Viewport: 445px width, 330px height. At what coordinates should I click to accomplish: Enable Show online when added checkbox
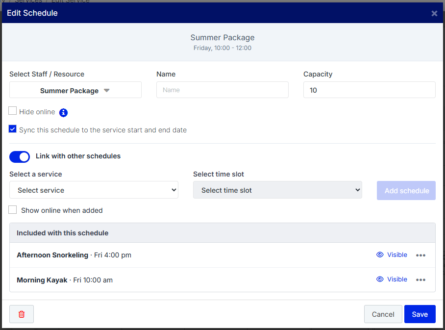[x=12, y=209]
